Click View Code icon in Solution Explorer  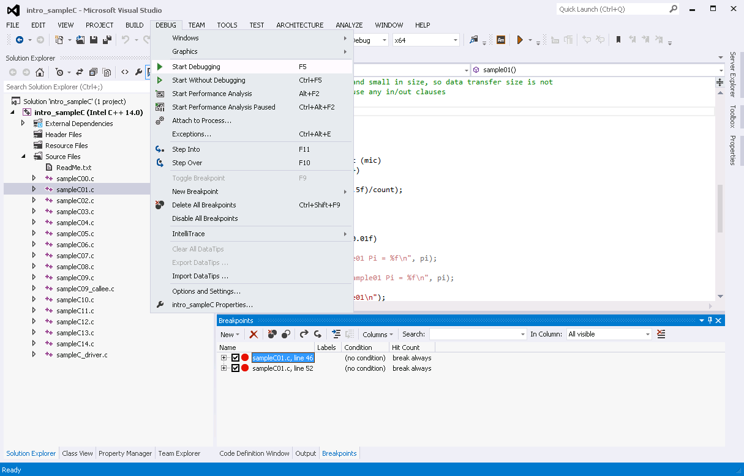(125, 72)
